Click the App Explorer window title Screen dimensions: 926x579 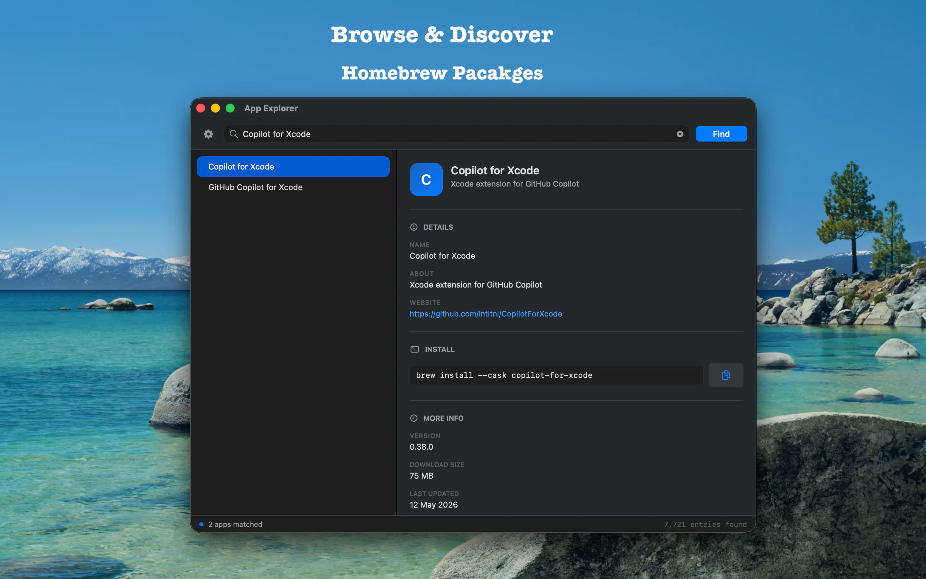click(x=271, y=108)
